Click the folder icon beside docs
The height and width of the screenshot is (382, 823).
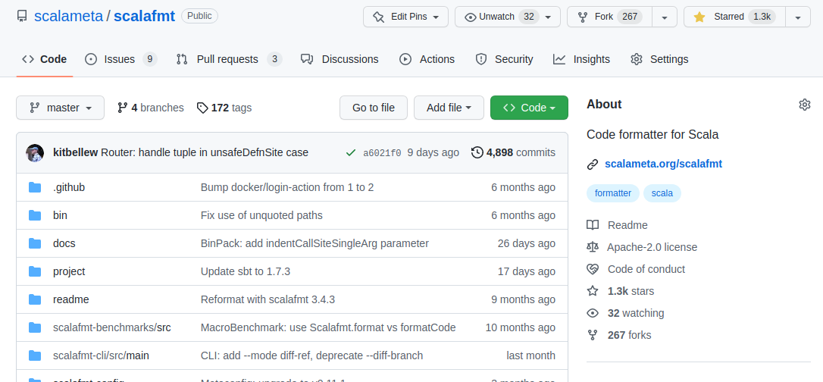point(35,243)
